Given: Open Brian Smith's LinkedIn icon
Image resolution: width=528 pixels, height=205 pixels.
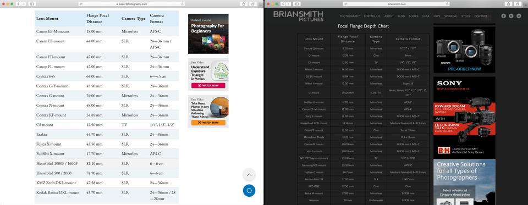Looking at the screenshot, I should pyautogui.click(x=519, y=16).
